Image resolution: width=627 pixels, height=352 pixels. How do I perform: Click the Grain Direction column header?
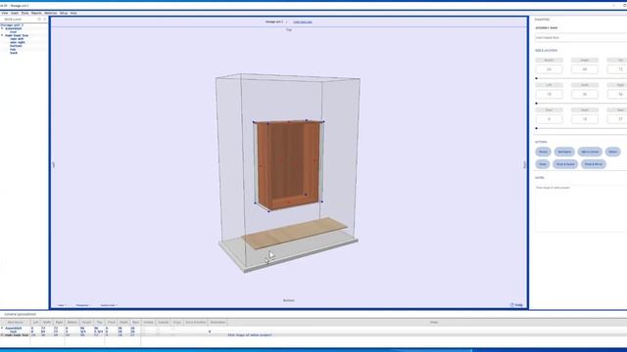coord(196,322)
